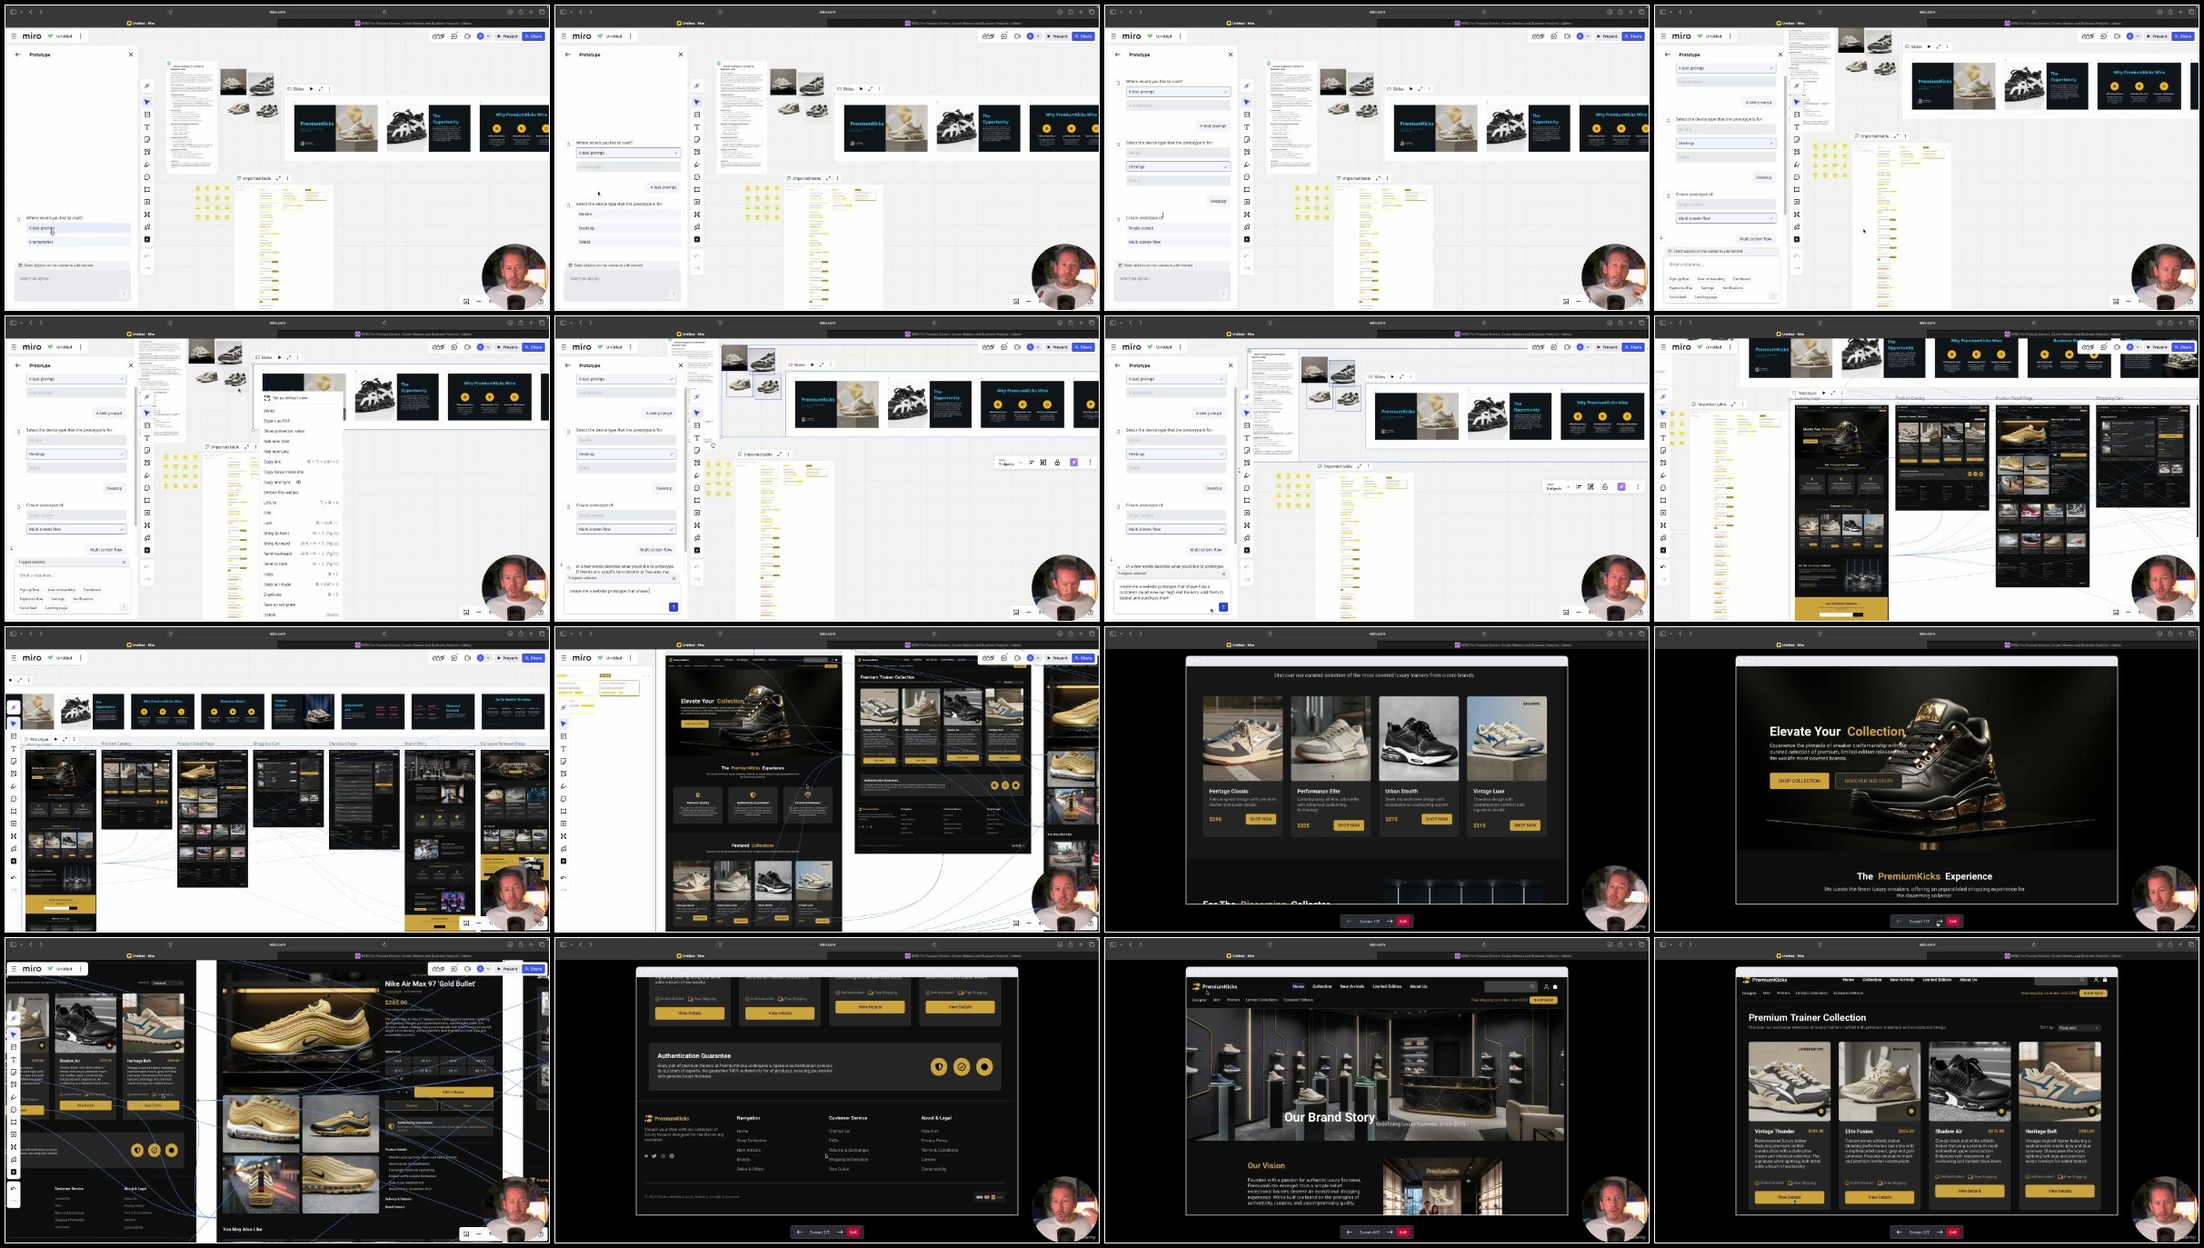Dismiss the '1 object selected' bar with X
The width and height of the screenshot is (2204, 1248).
coord(125,562)
